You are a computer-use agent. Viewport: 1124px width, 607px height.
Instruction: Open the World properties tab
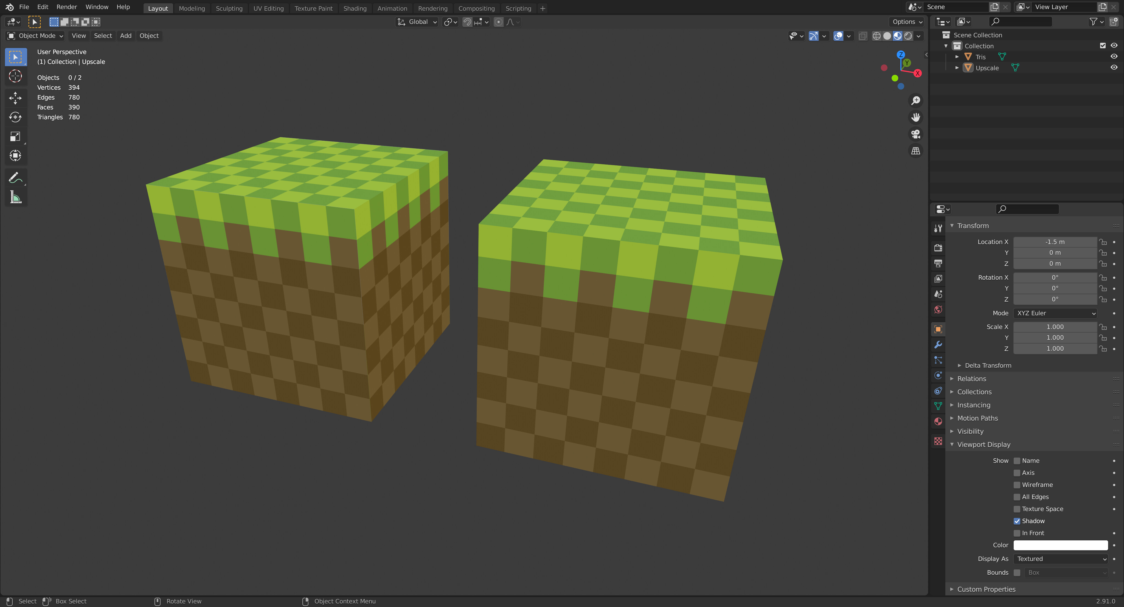pos(938,310)
